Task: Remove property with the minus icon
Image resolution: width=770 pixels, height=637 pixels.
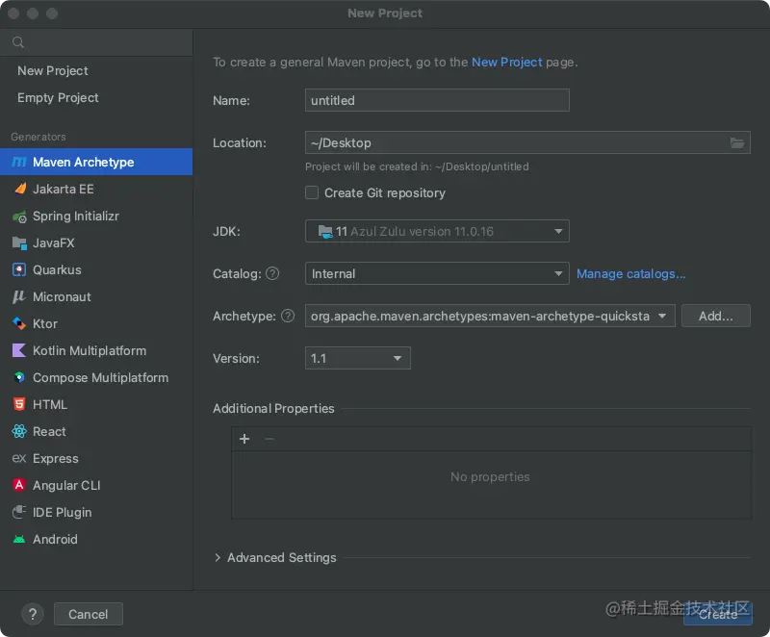Action: (x=269, y=439)
